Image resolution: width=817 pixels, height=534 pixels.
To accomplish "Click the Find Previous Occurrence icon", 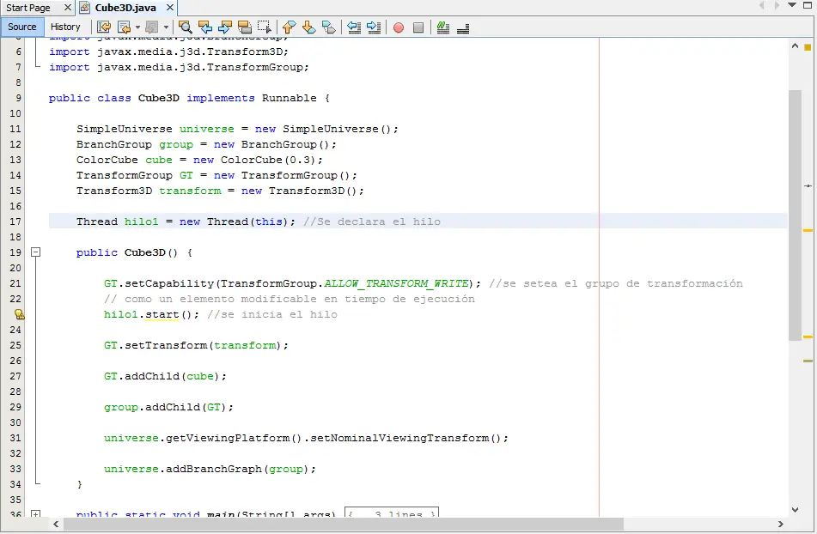I will (205, 27).
